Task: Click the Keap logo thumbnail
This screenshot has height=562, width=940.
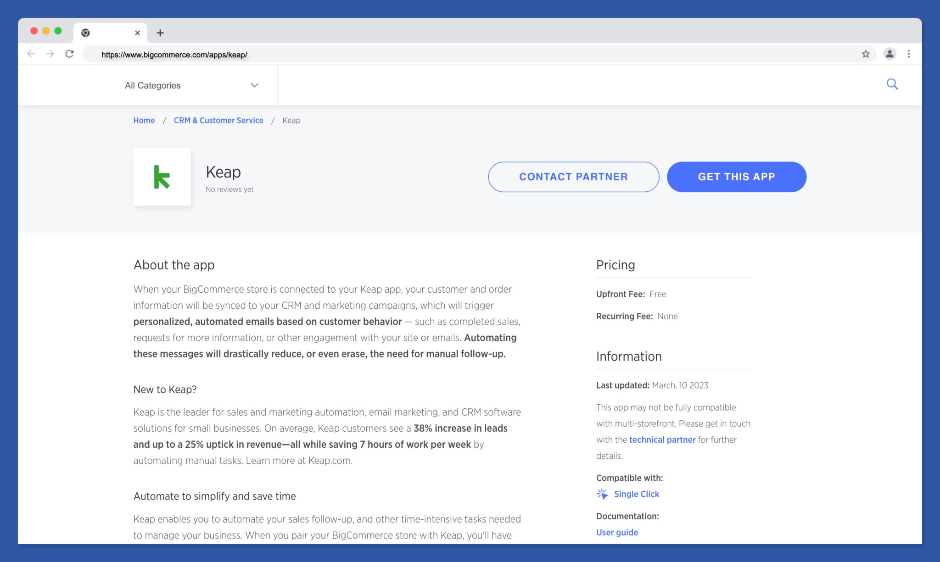Action: point(162,177)
